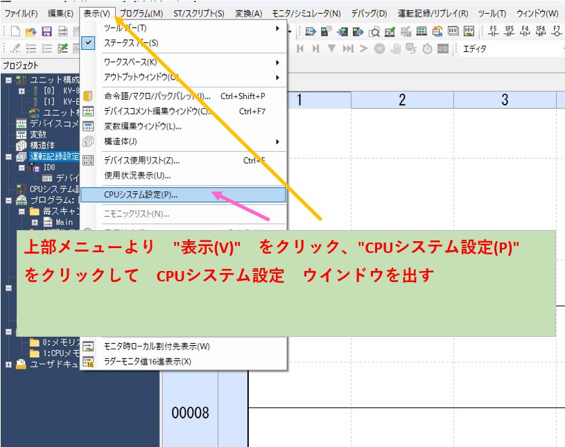This screenshot has height=447, width=565.
Task: Click the New file icon in toolbar
Action: [14, 31]
